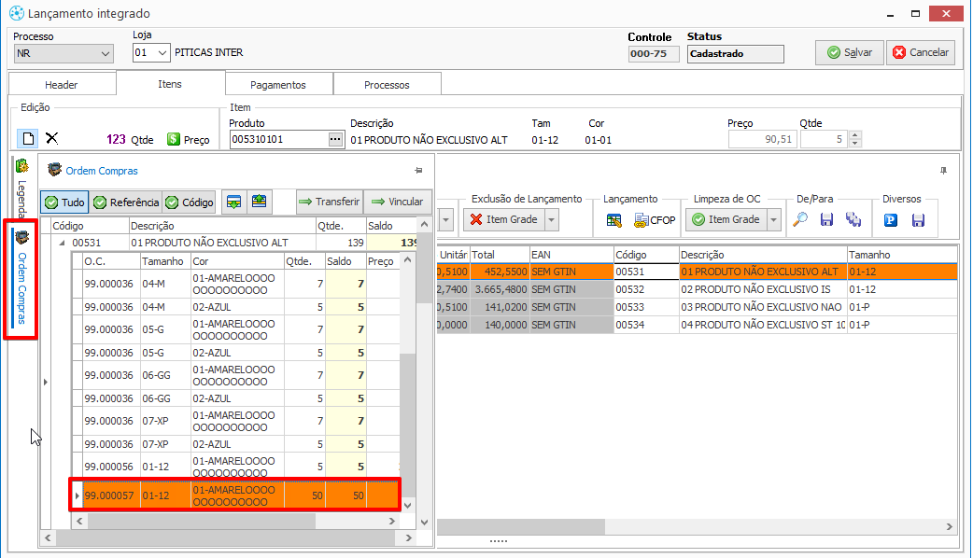The image size is (973, 558).
Task: Click the Produto code input field
Action: pos(277,140)
